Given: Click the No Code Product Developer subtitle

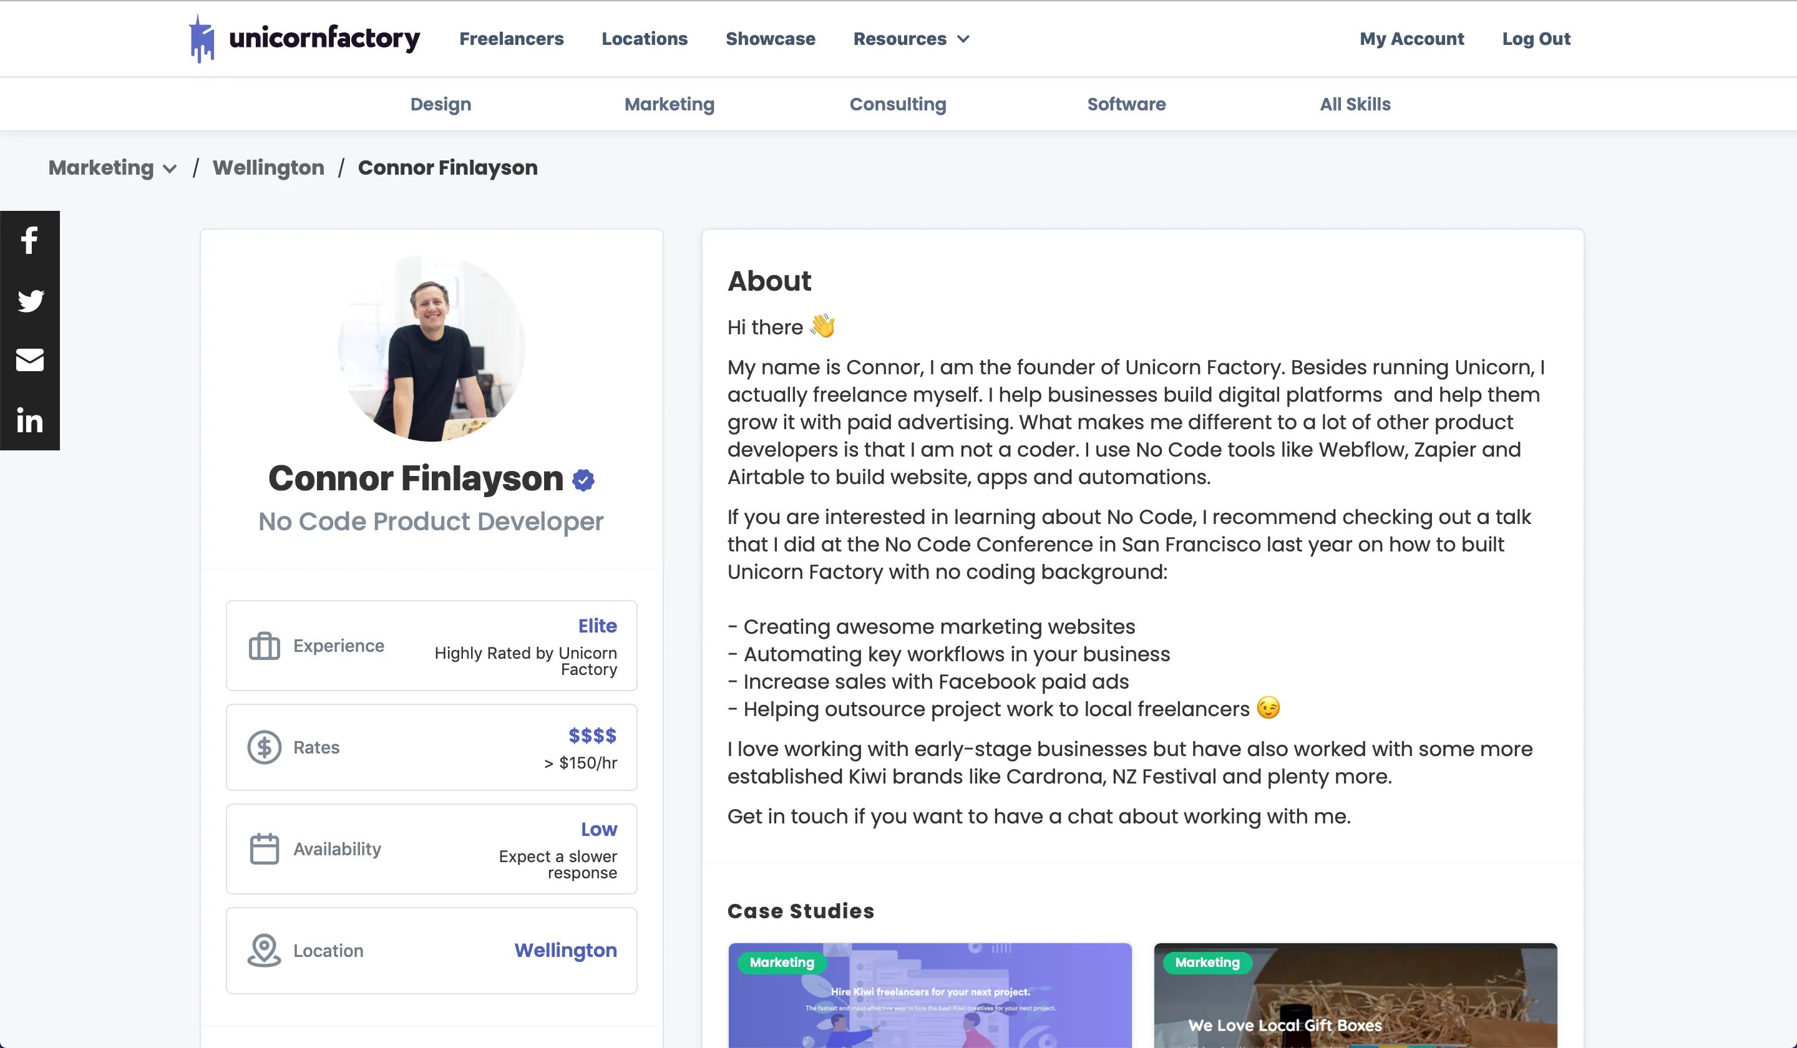Looking at the screenshot, I should coord(431,521).
